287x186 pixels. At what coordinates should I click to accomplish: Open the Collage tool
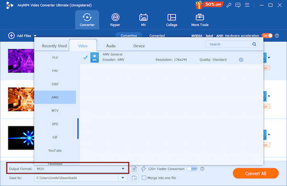pyautogui.click(x=172, y=20)
